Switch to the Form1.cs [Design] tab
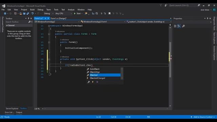217x122 pixels. click(59, 18)
